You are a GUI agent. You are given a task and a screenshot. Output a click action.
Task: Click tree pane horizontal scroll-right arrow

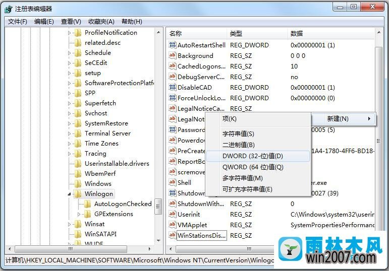(x=149, y=249)
